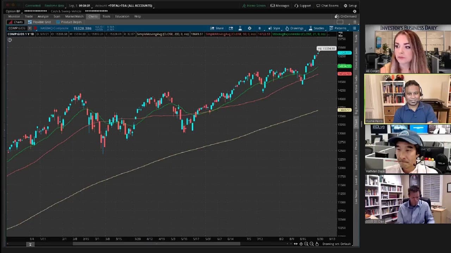Select the Charts sub-tab
451x253 pixels.
click(16, 22)
